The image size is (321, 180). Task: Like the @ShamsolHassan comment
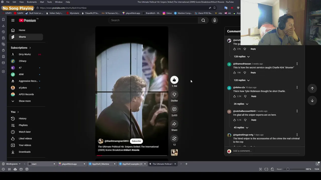(234, 73)
